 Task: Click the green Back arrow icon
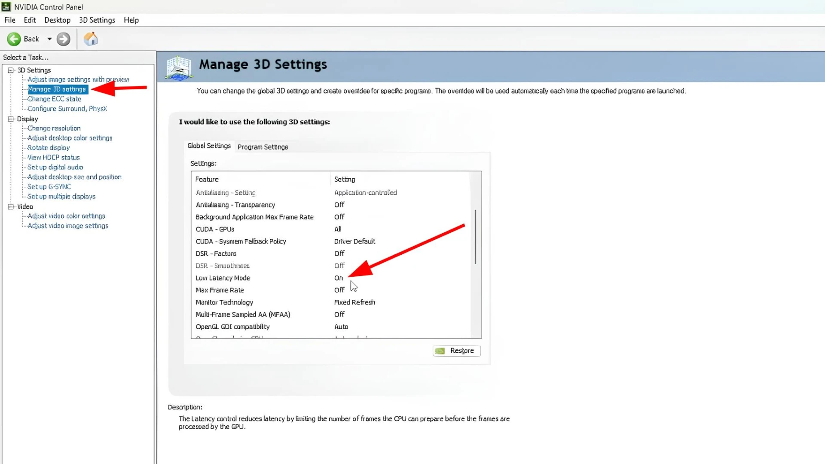point(14,39)
